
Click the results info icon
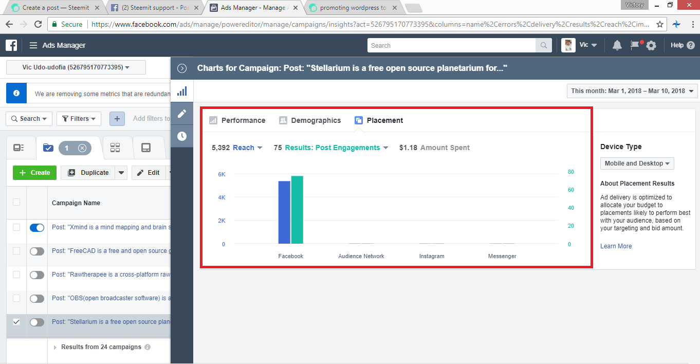click(148, 347)
